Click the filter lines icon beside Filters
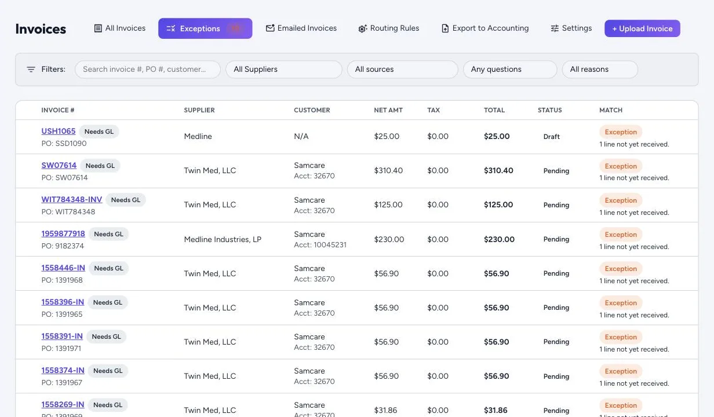The width and height of the screenshot is (714, 417). [31, 69]
